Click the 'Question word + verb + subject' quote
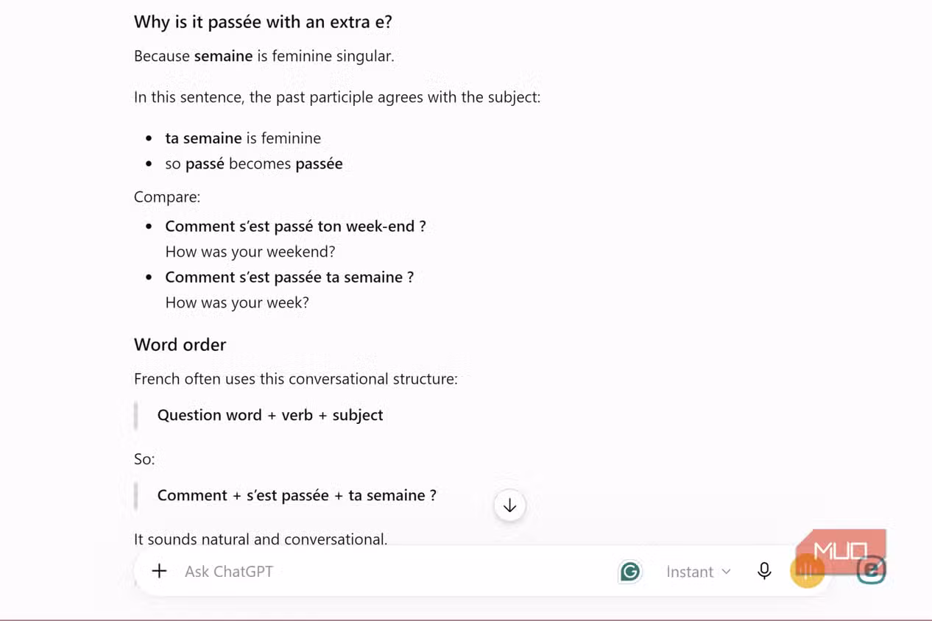The height and width of the screenshot is (621, 932). [270, 415]
